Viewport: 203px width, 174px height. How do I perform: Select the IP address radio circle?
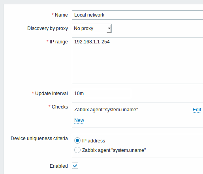(77, 140)
